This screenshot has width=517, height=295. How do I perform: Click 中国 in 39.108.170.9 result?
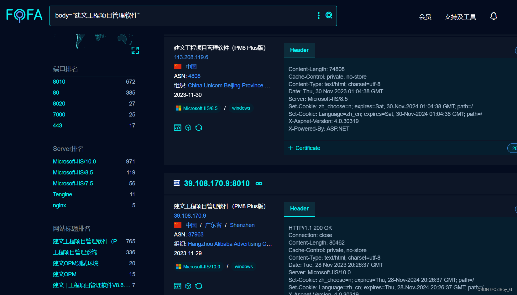191,225
